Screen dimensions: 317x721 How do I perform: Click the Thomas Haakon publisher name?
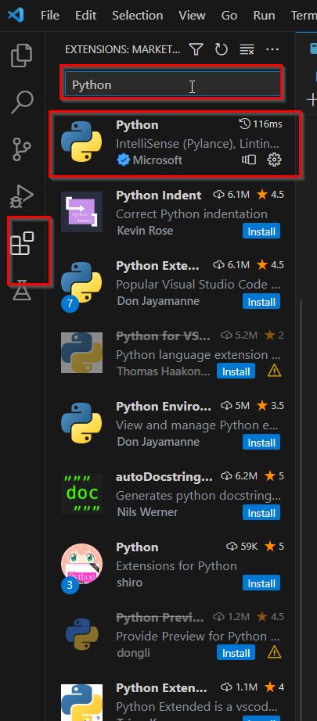[x=163, y=371]
